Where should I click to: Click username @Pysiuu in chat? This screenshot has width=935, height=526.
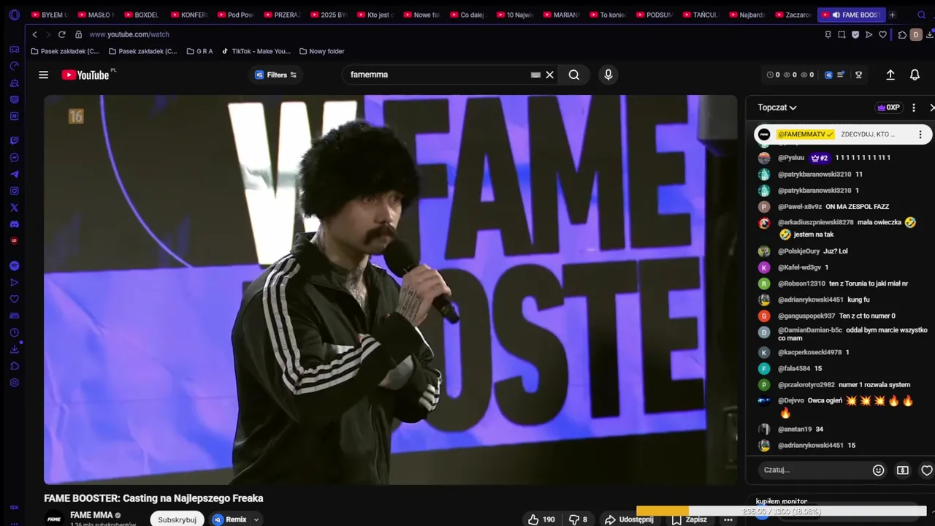791,158
